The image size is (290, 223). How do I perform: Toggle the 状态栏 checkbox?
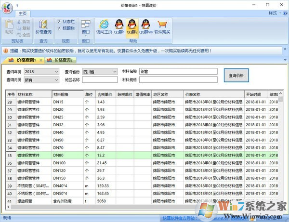[x=60, y=22]
